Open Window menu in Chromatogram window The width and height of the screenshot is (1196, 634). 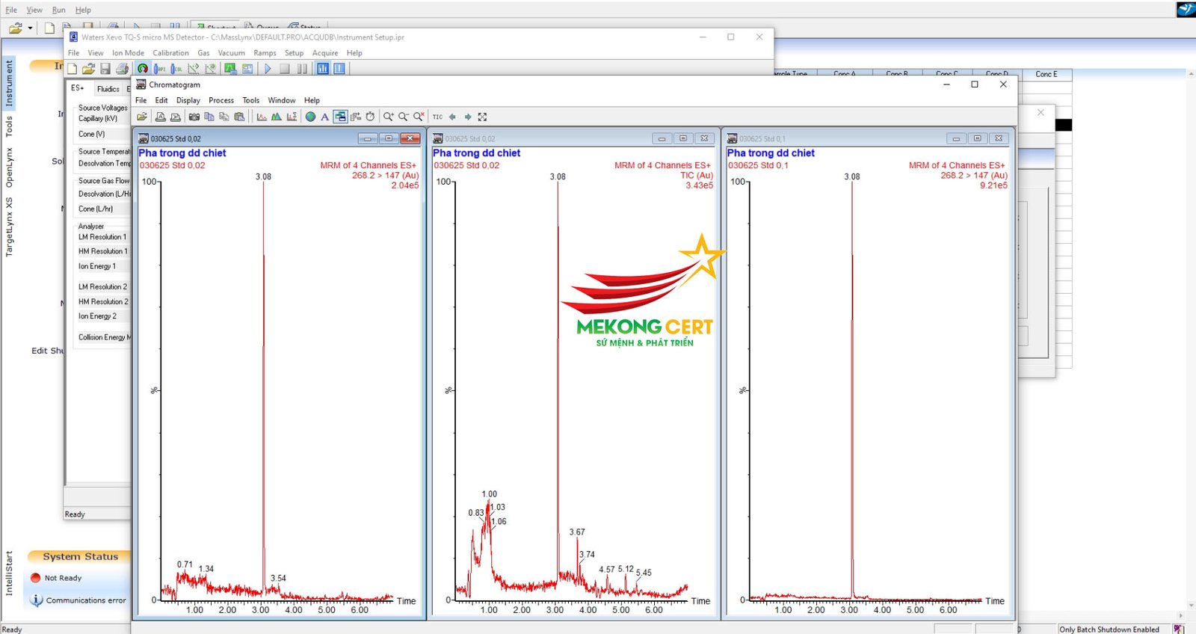point(282,100)
